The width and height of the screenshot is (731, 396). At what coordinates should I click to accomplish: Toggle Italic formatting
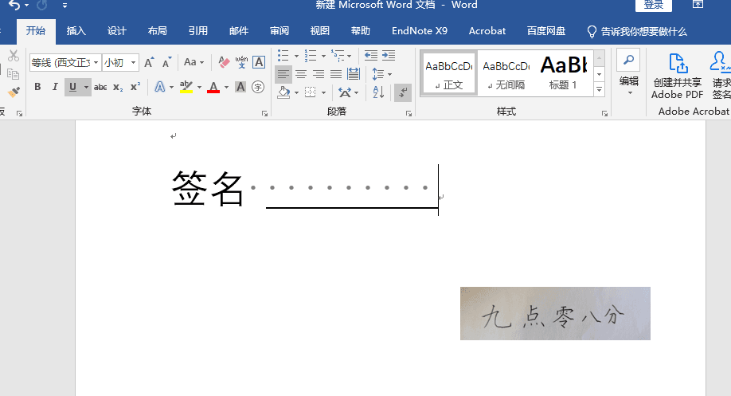coord(55,87)
